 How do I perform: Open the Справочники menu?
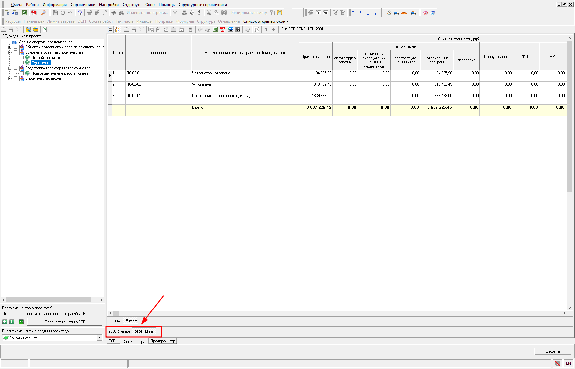83,5
